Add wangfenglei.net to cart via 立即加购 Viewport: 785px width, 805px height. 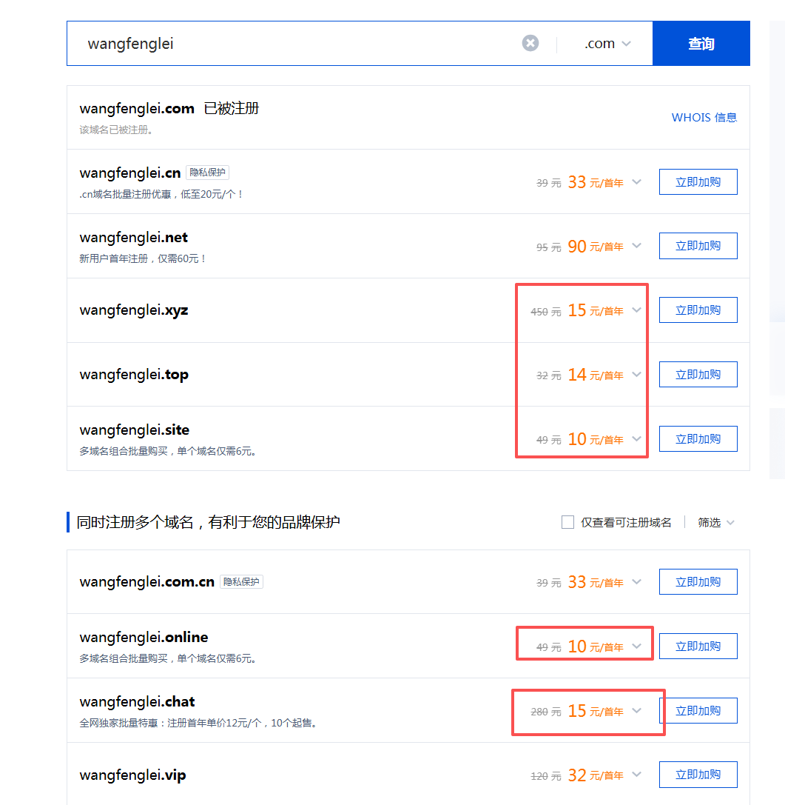coord(698,245)
